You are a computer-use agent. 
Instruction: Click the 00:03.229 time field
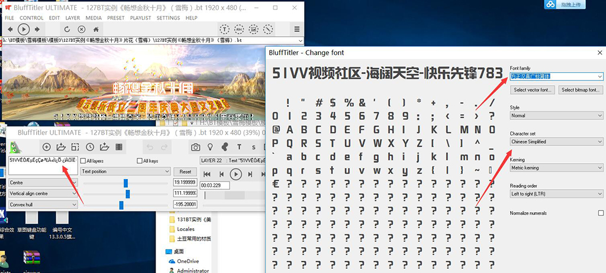pyautogui.click(x=215, y=186)
